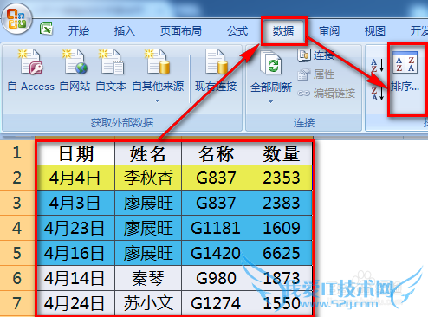
Task: Select row header 4
Action: point(17,228)
